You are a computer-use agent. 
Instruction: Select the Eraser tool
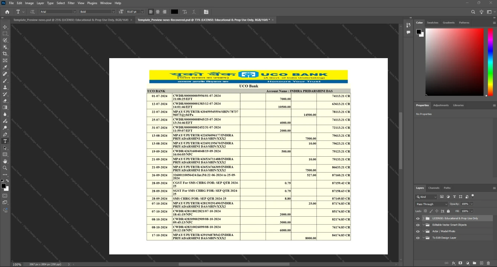5,101
